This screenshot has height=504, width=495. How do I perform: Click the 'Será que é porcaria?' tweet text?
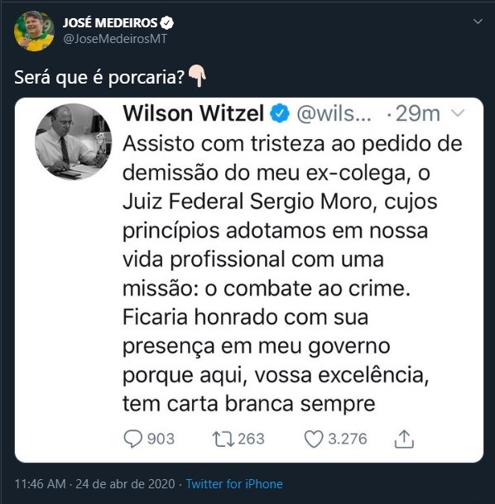(99, 77)
